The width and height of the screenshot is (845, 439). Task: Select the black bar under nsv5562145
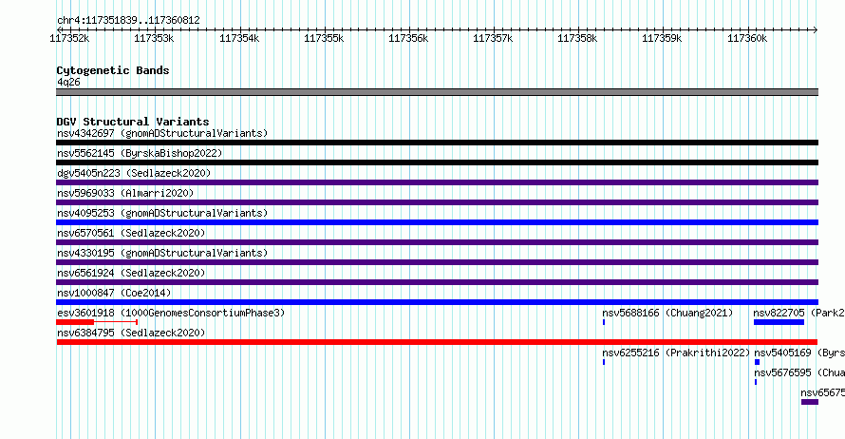437,162
